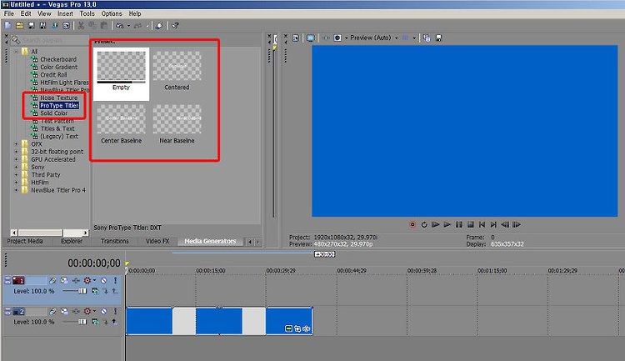Select Credit Roll generator
The width and height of the screenshot is (625, 361).
[x=53, y=75]
